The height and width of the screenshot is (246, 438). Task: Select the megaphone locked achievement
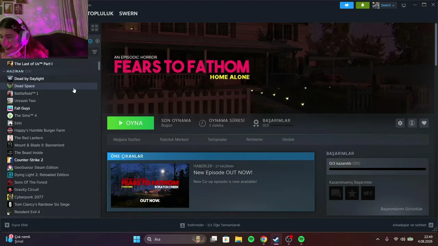368,193
